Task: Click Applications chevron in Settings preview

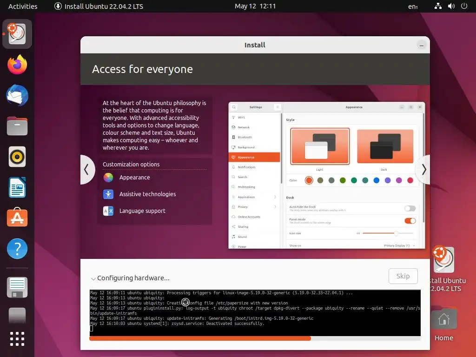Action: pyautogui.click(x=275, y=197)
